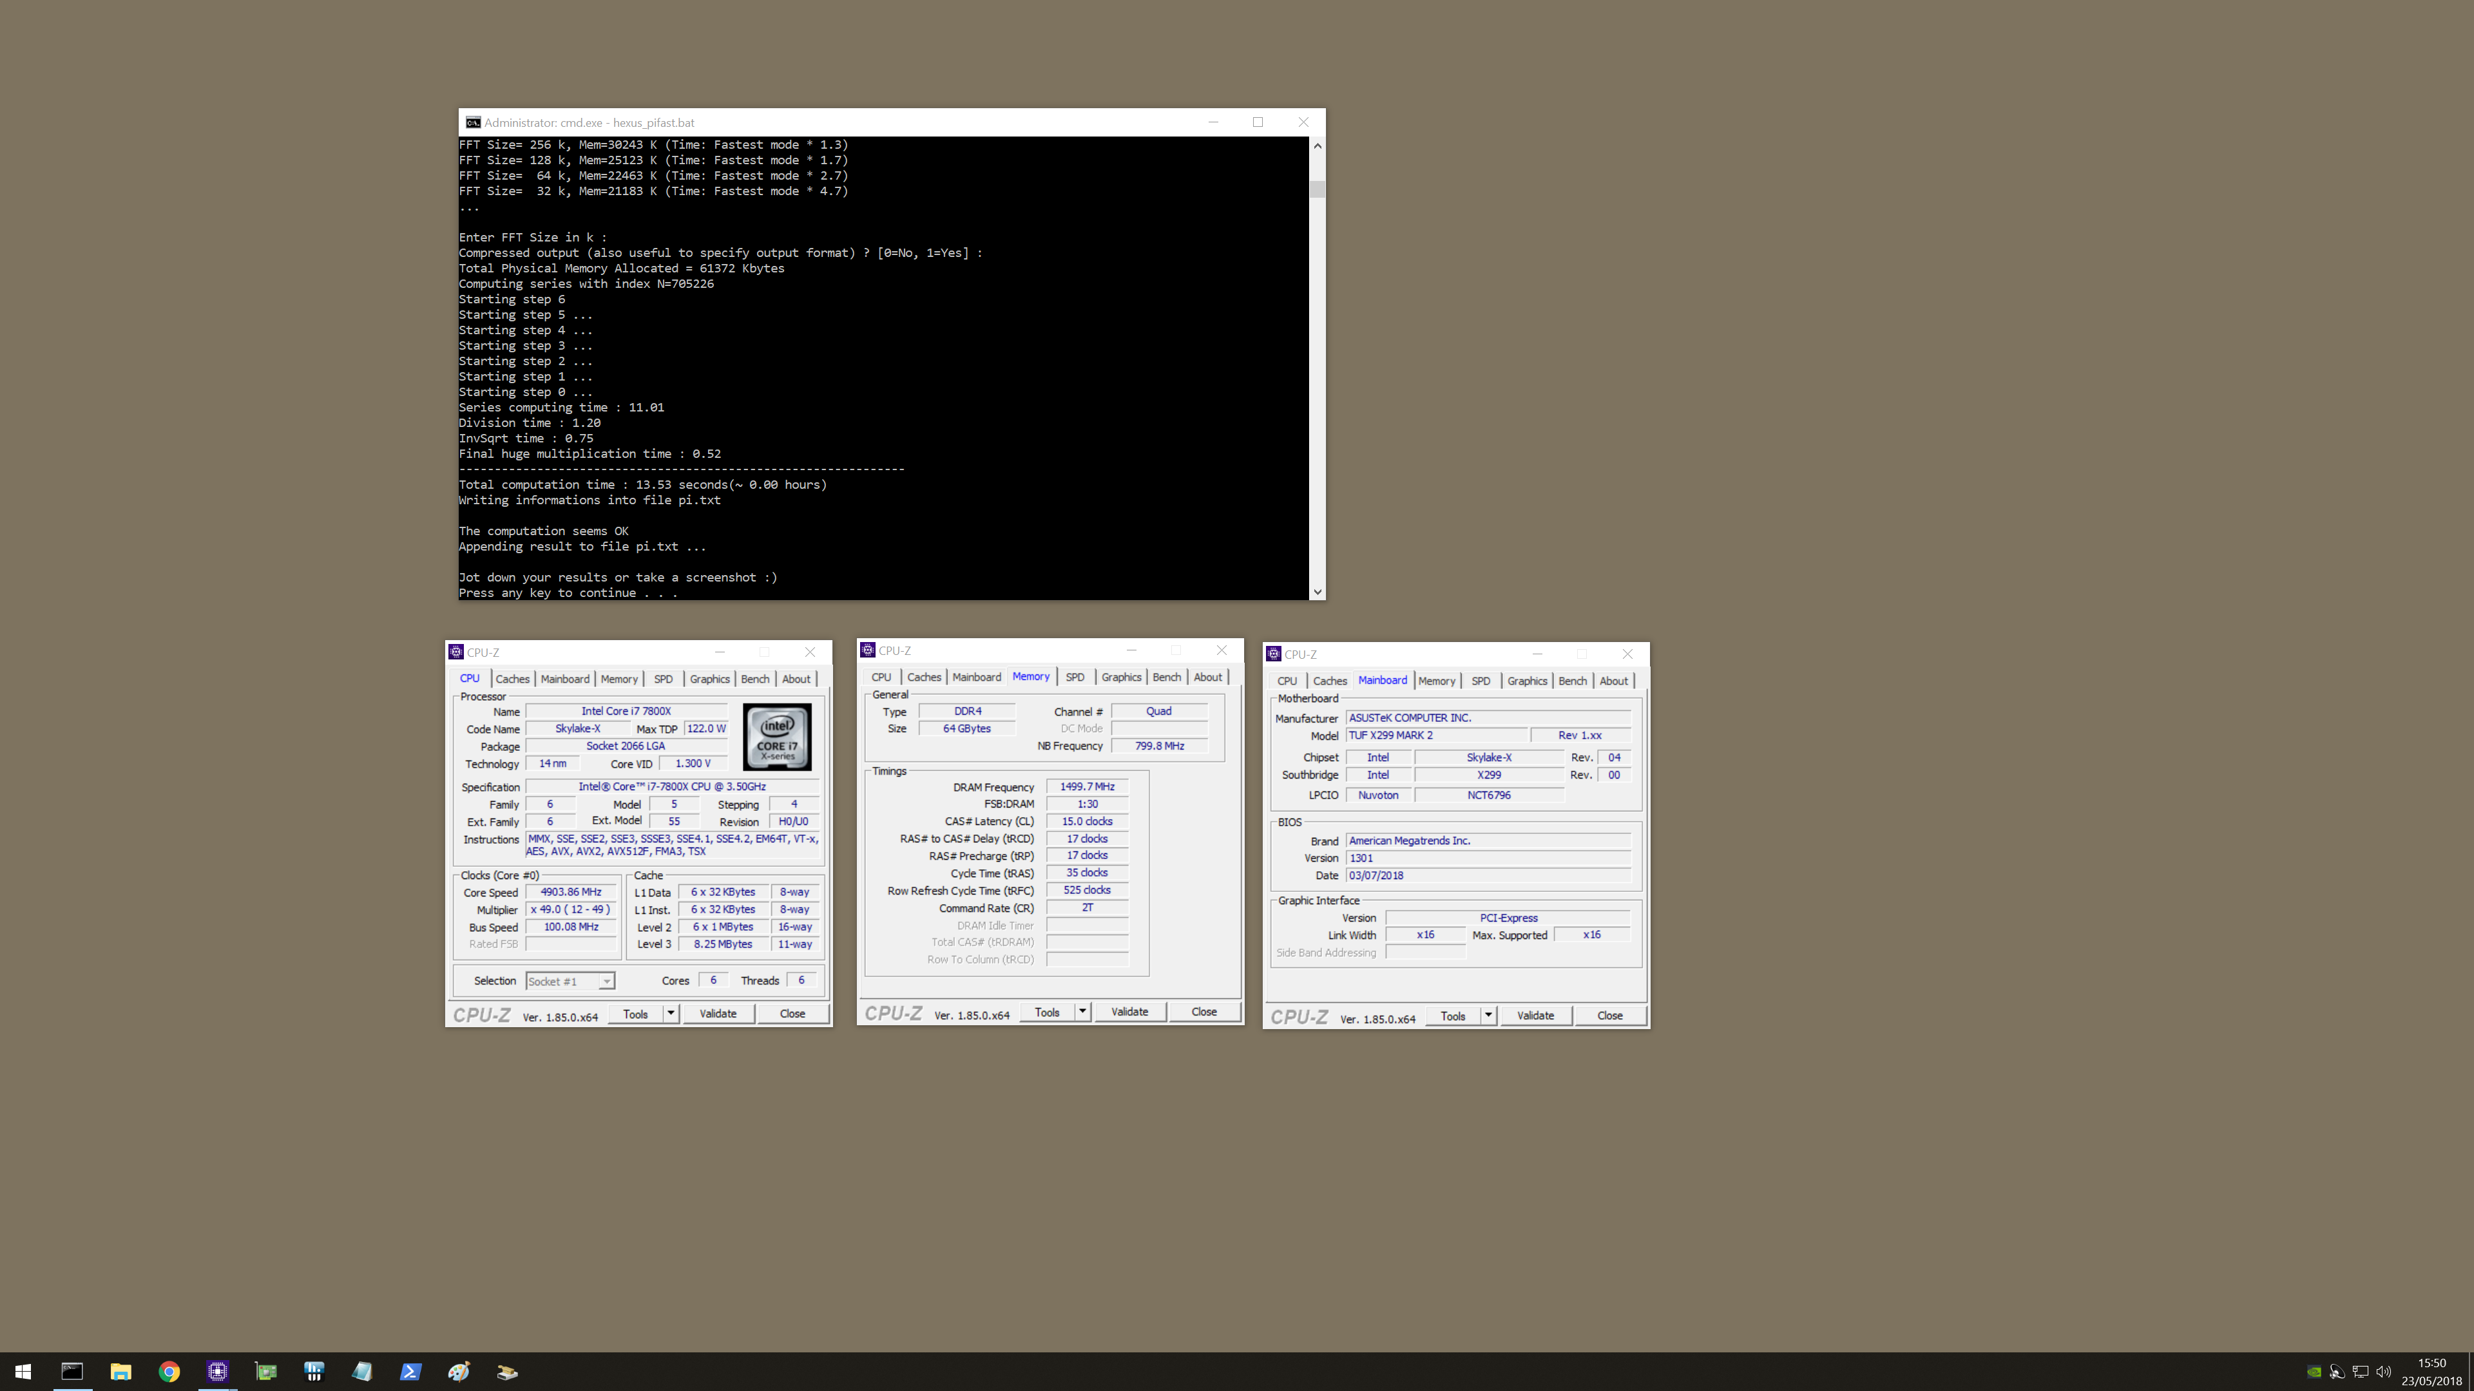Click the drive-with-brush taskbar icon
The width and height of the screenshot is (2474, 1391).
[507, 1372]
